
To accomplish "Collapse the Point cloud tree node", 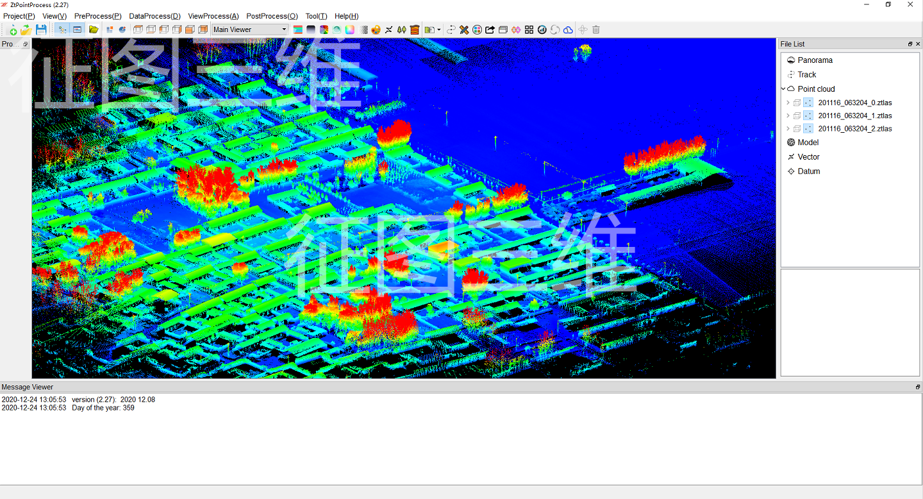I will tap(783, 89).
